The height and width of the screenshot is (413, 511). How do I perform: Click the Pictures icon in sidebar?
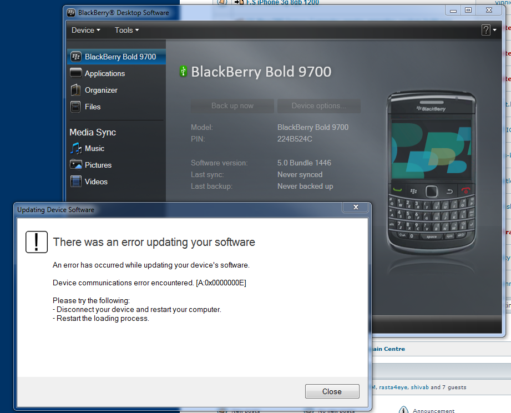[x=76, y=164]
